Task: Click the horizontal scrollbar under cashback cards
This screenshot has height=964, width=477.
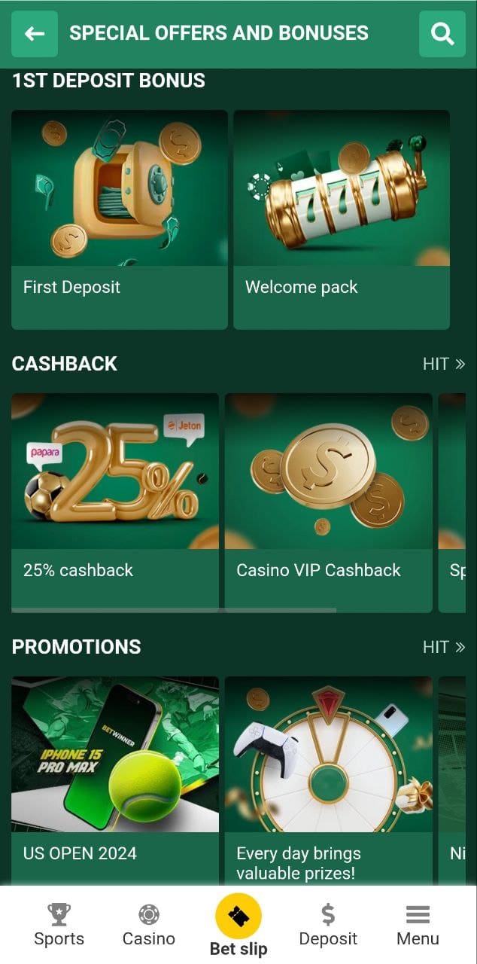Action: pyautogui.click(x=174, y=610)
